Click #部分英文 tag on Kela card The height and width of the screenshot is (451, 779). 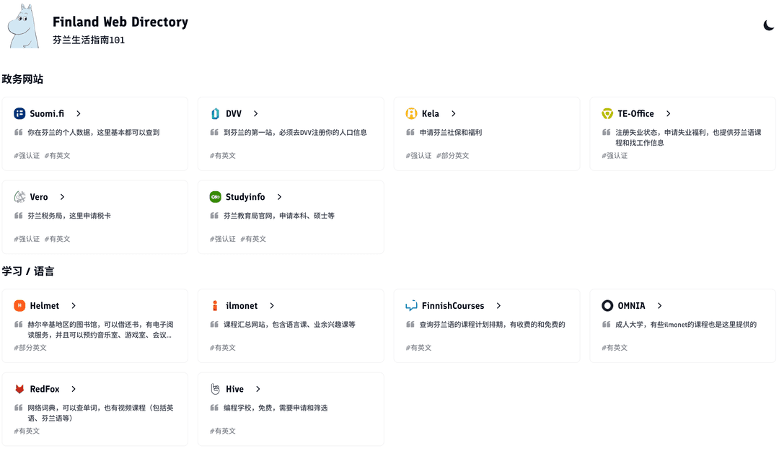(452, 156)
